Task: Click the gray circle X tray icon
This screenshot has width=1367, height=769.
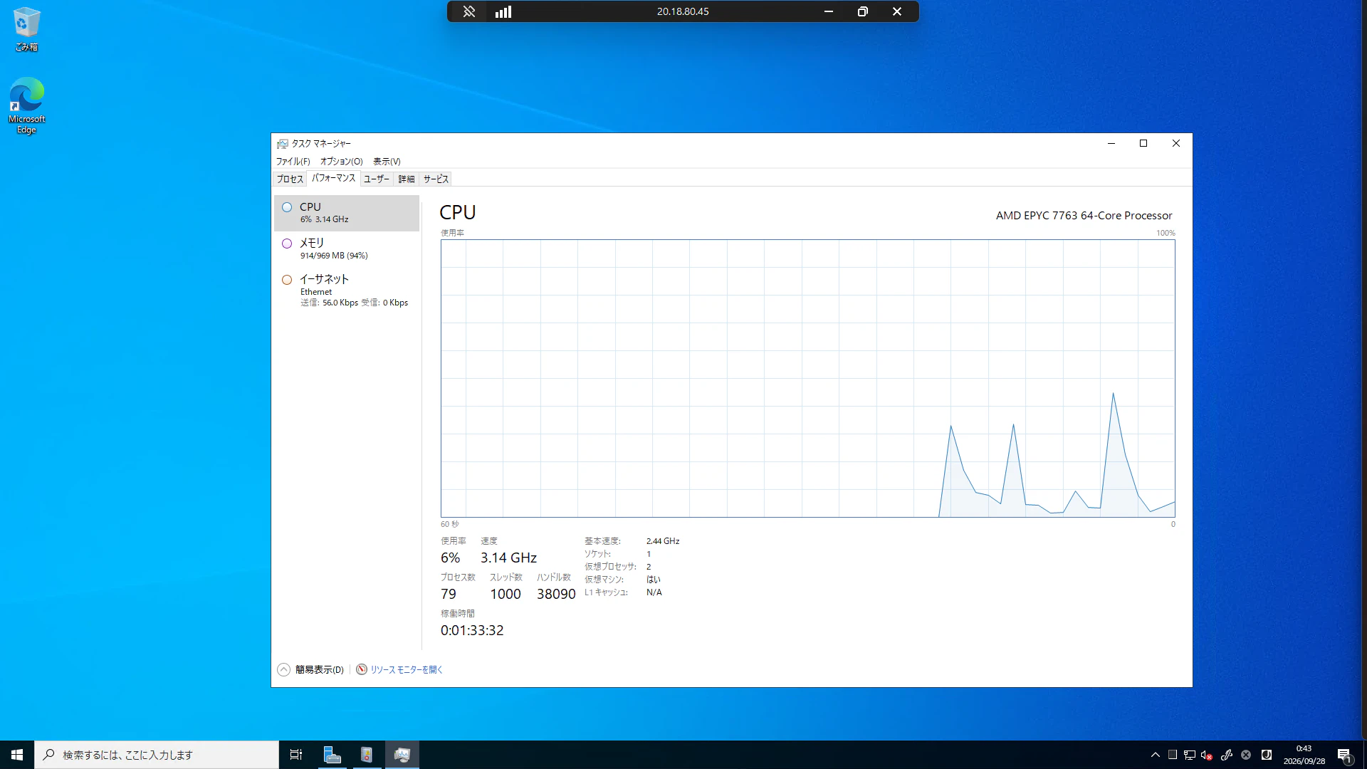Action: (1246, 755)
